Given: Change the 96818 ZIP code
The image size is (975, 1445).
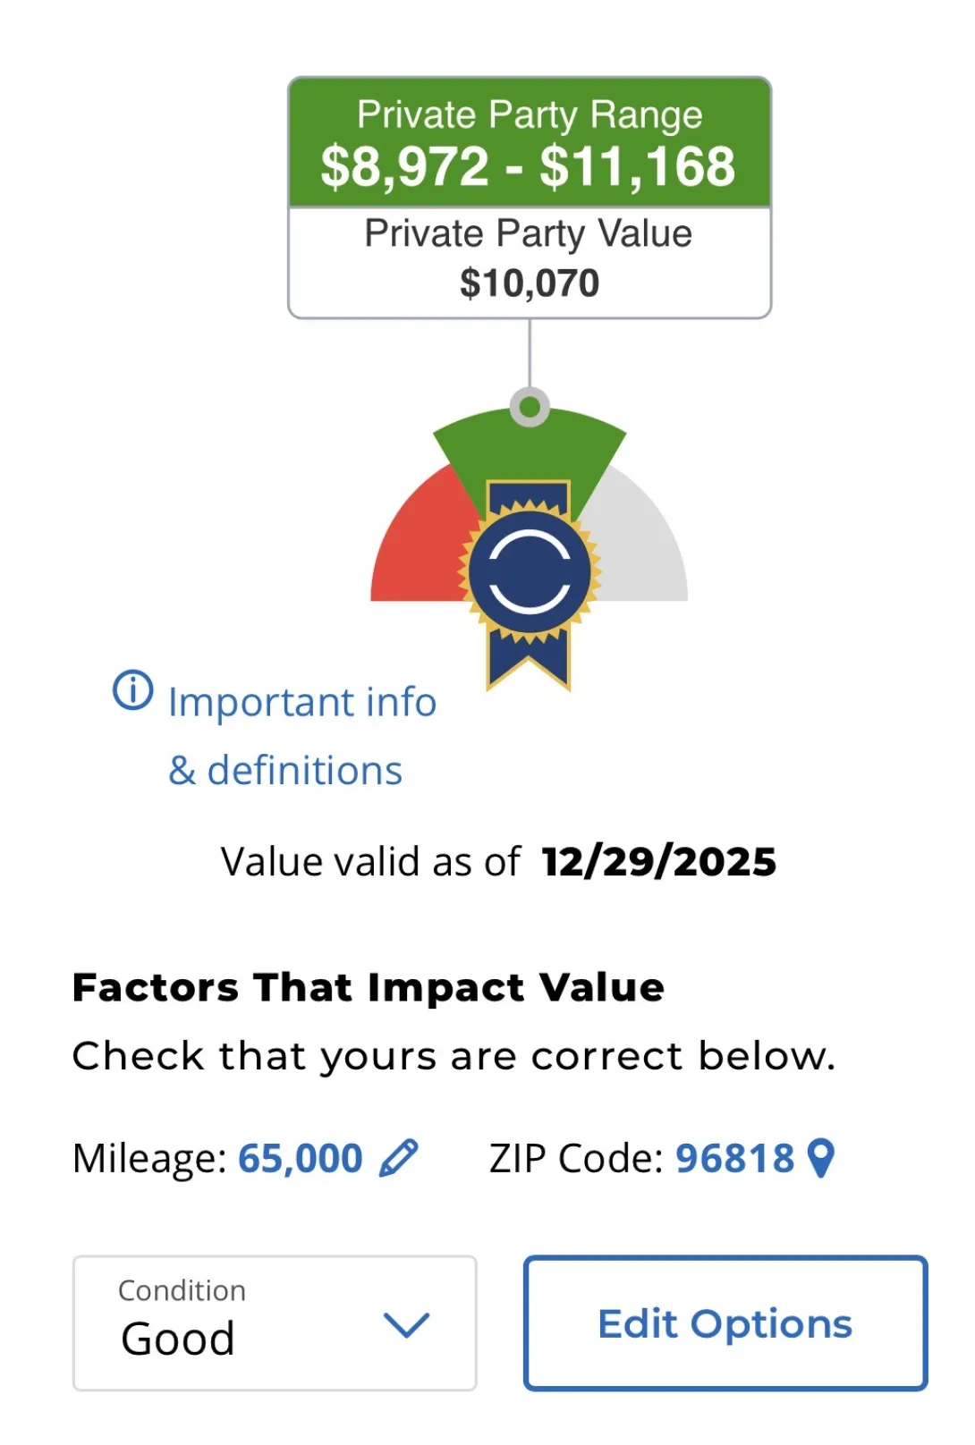Looking at the screenshot, I should tap(734, 1158).
